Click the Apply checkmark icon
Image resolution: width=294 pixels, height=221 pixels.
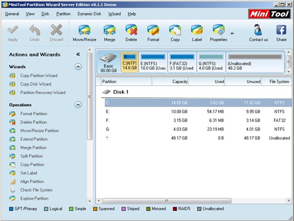pos(13,30)
